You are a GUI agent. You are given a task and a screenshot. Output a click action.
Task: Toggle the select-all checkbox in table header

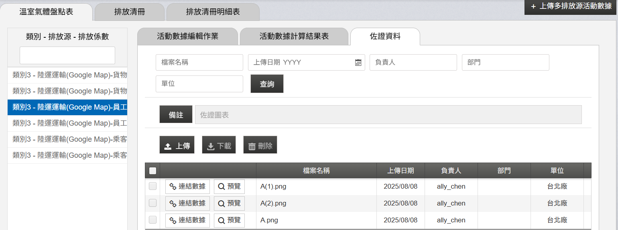pos(152,171)
